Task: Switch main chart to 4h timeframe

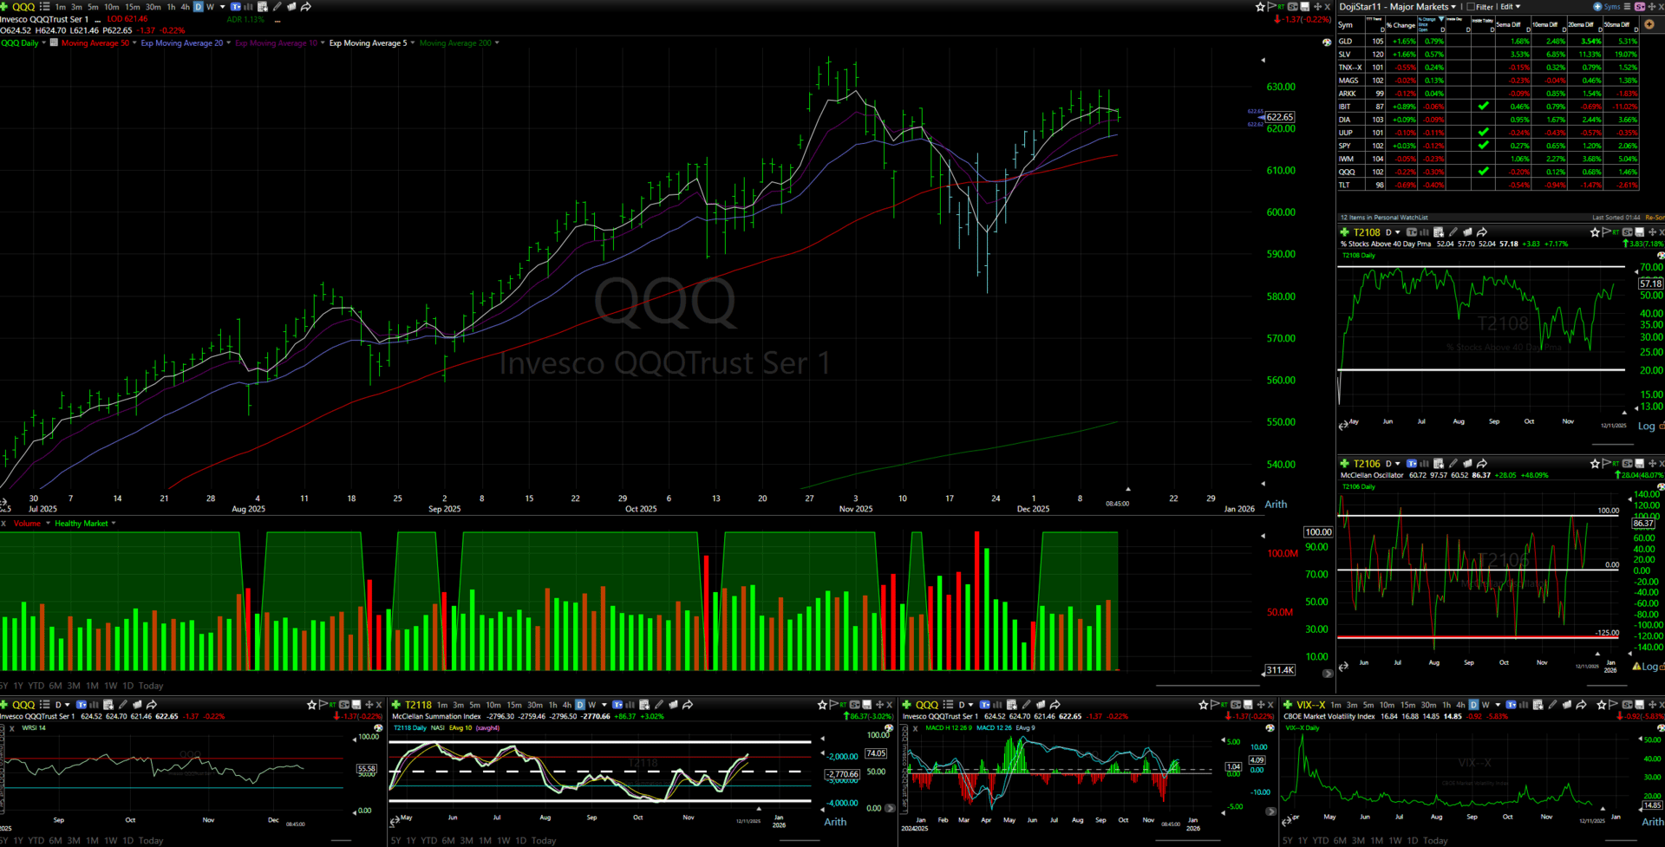Action: point(185,7)
